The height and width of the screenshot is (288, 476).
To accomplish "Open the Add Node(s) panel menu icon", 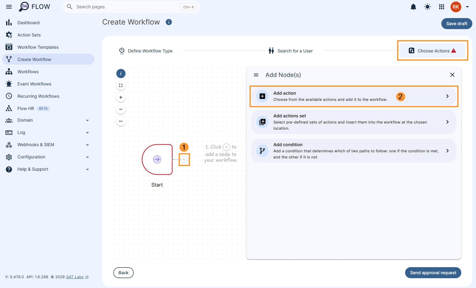I will click(256, 75).
